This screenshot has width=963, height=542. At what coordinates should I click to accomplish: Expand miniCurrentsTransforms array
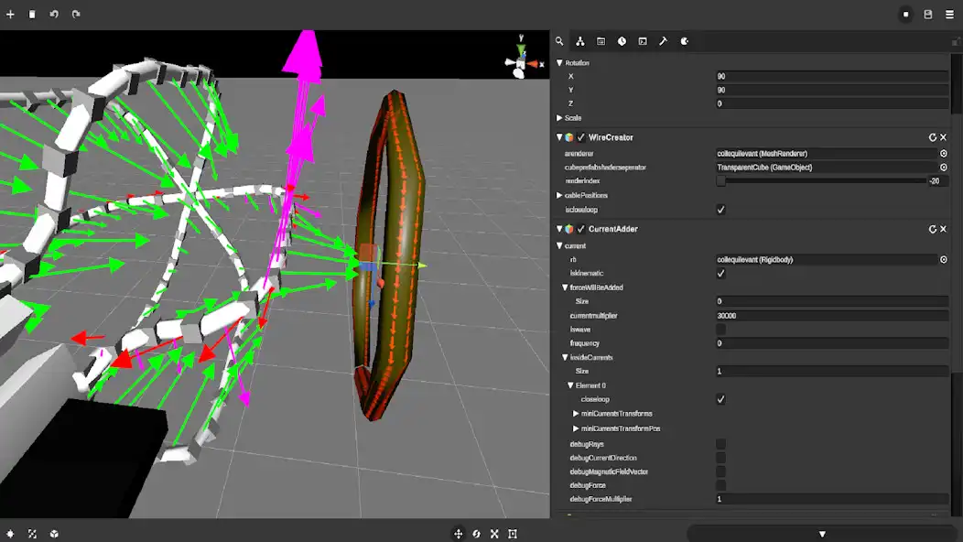576,414
